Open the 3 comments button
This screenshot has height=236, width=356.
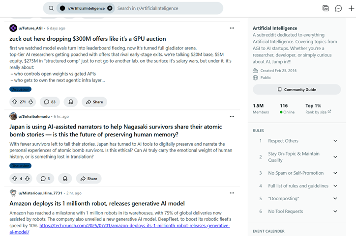click(x=45, y=179)
